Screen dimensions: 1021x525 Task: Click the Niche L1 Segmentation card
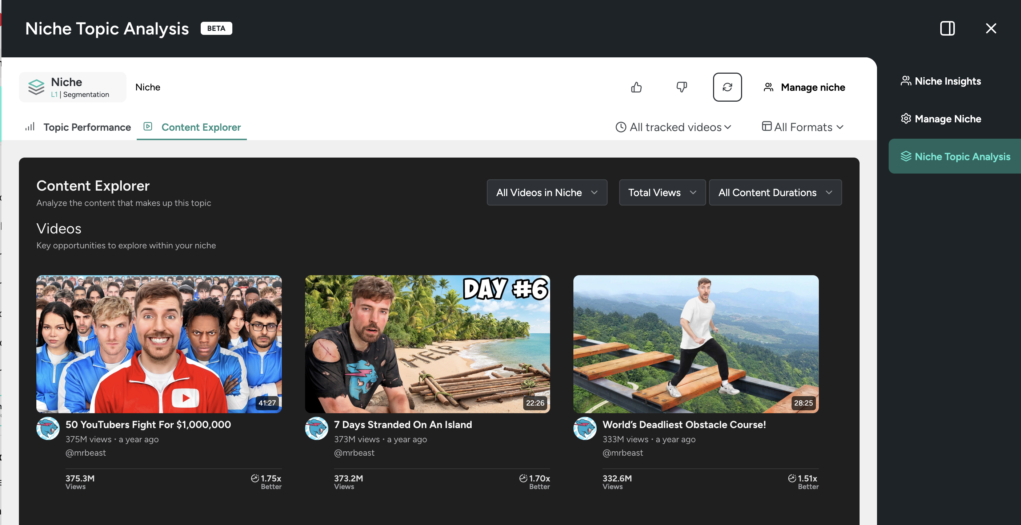coord(72,87)
